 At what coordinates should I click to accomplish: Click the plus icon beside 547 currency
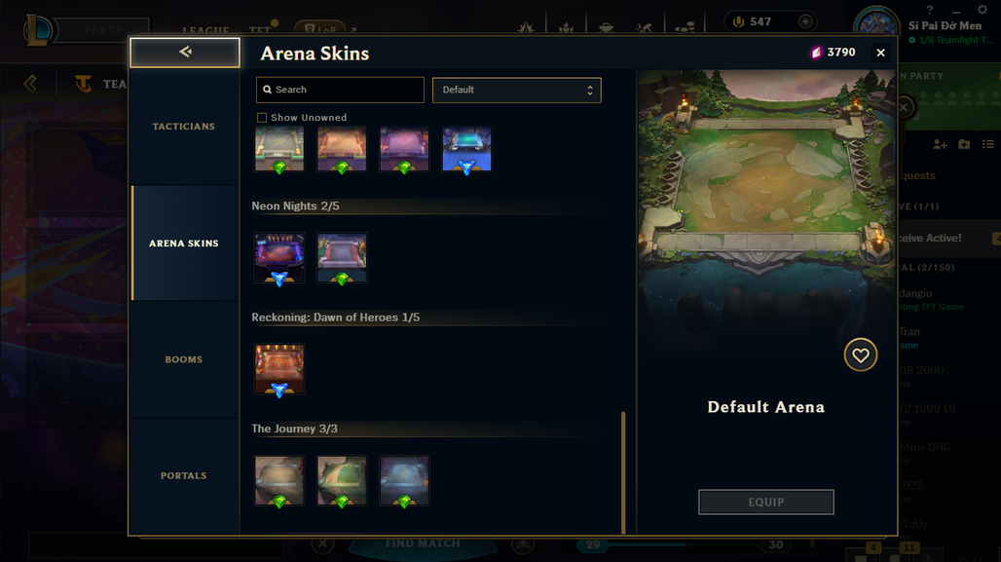tap(805, 21)
